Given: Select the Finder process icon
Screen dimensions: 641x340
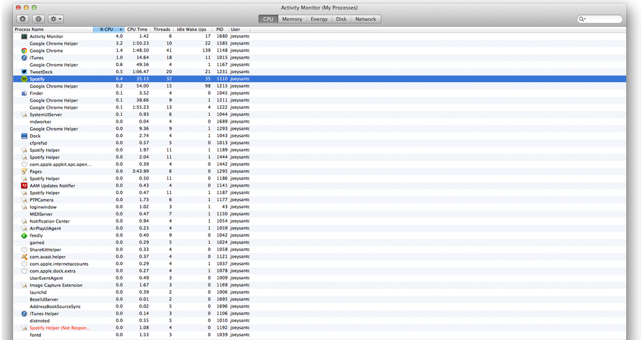Looking at the screenshot, I should tap(24, 93).
